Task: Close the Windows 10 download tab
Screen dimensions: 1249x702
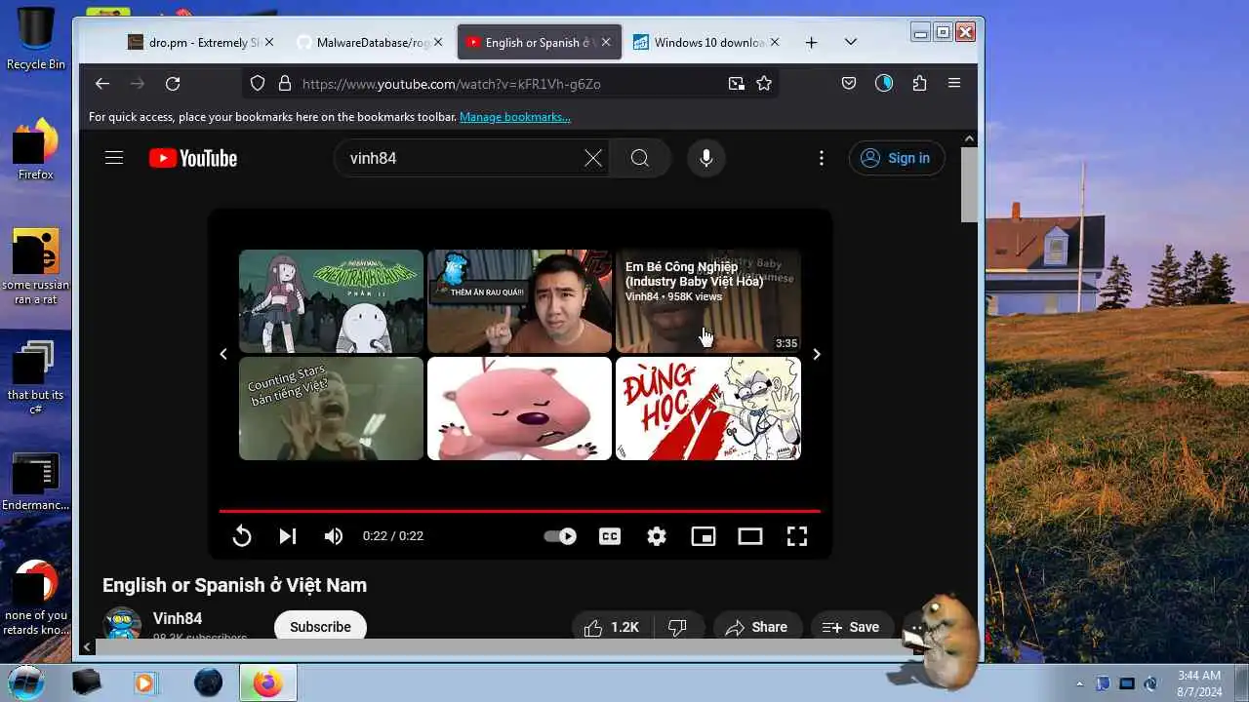Action: 775,42
